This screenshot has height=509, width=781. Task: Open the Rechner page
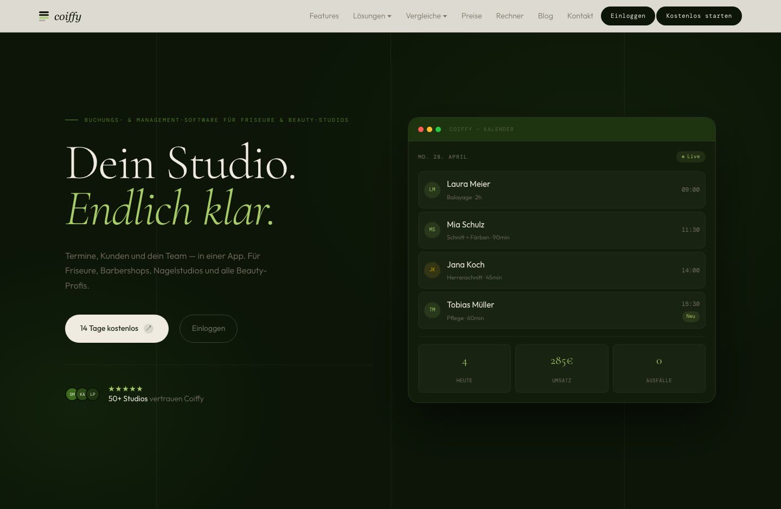point(509,16)
